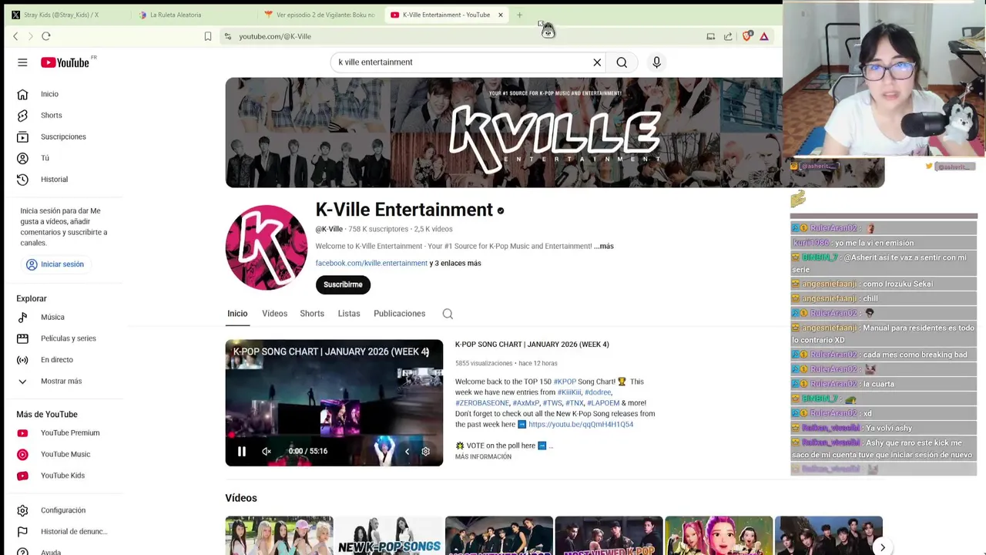Click the Suscribirme button
Viewport: 986px width, 555px height.
[x=343, y=285]
